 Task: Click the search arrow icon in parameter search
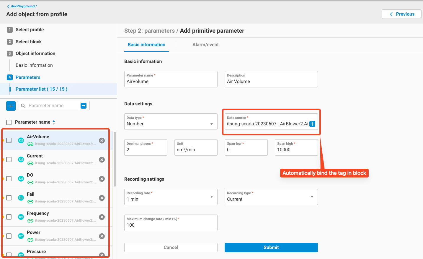tap(84, 106)
